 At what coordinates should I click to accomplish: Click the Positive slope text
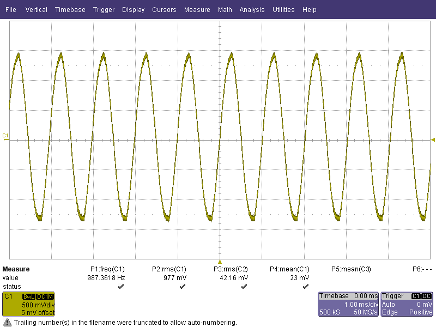(421, 312)
